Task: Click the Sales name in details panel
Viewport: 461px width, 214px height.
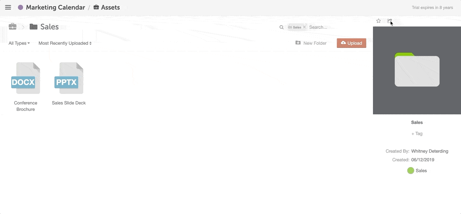Action: [417, 122]
